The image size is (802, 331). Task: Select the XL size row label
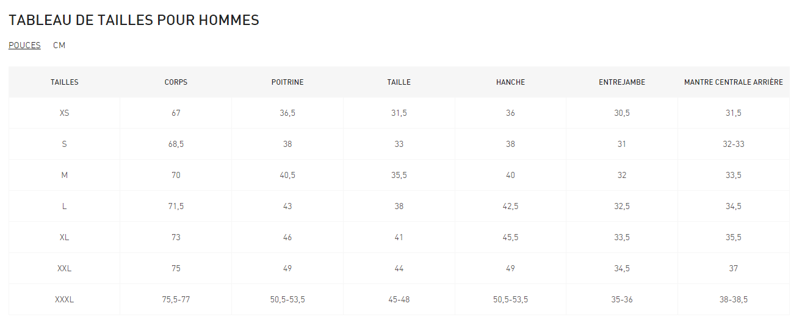coord(64,238)
